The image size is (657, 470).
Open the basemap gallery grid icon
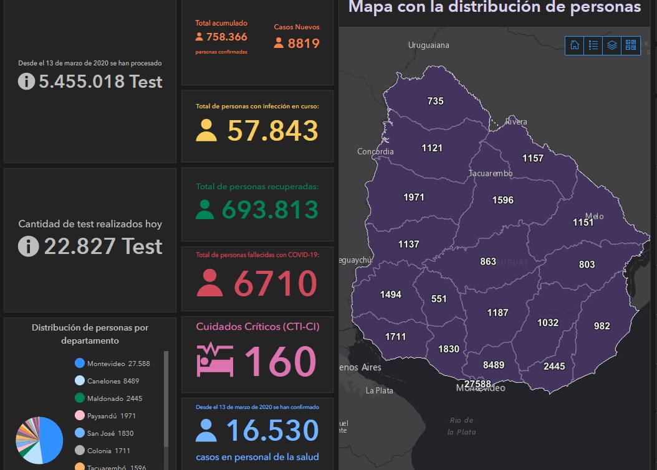pos(631,45)
